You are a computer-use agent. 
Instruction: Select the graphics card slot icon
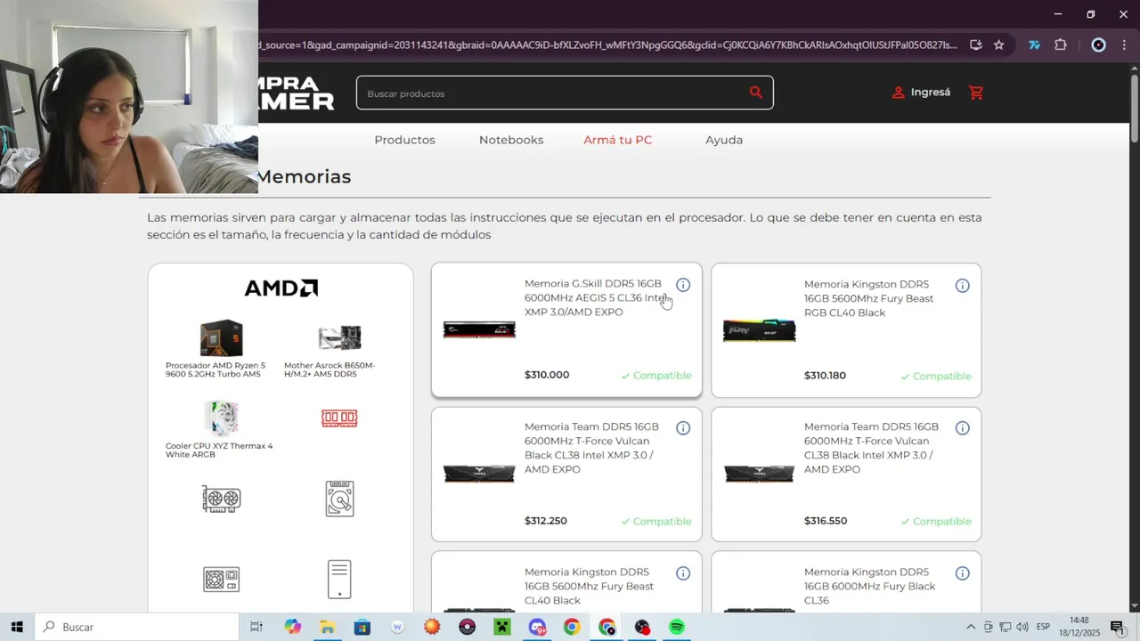(x=221, y=499)
